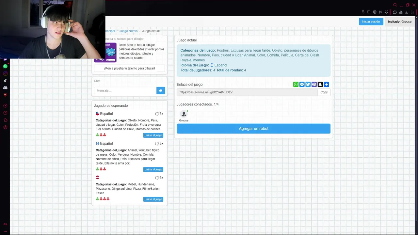This screenshot has height=235, width=418.
Task: Click the Enlace del juego label
Action: tap(189, 85)
